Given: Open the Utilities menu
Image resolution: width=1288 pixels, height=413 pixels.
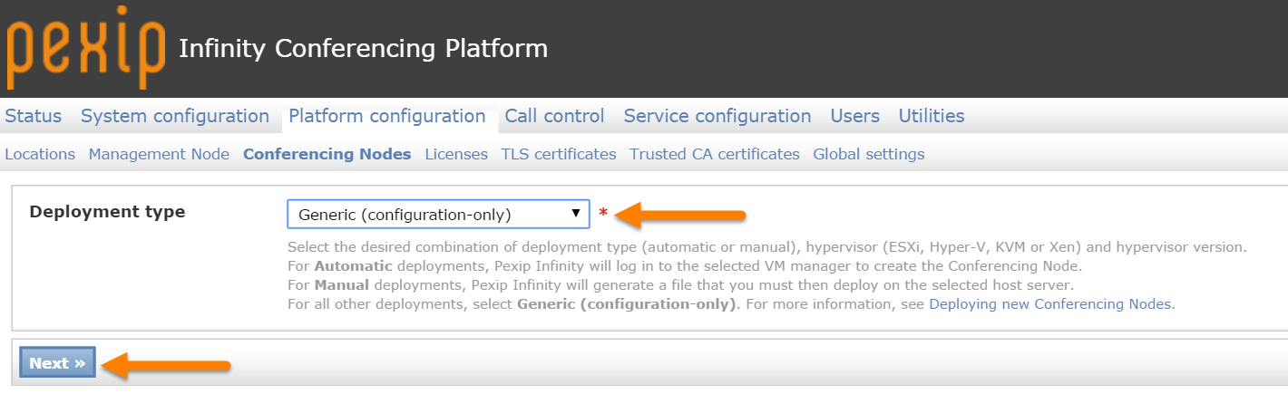Looking at the screenshot, I should click(932, 116).
